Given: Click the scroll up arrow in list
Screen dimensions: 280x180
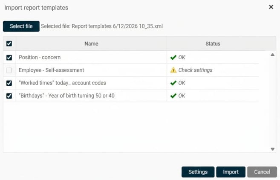Looking at the screenshot, I should click(x=272, y=55).
